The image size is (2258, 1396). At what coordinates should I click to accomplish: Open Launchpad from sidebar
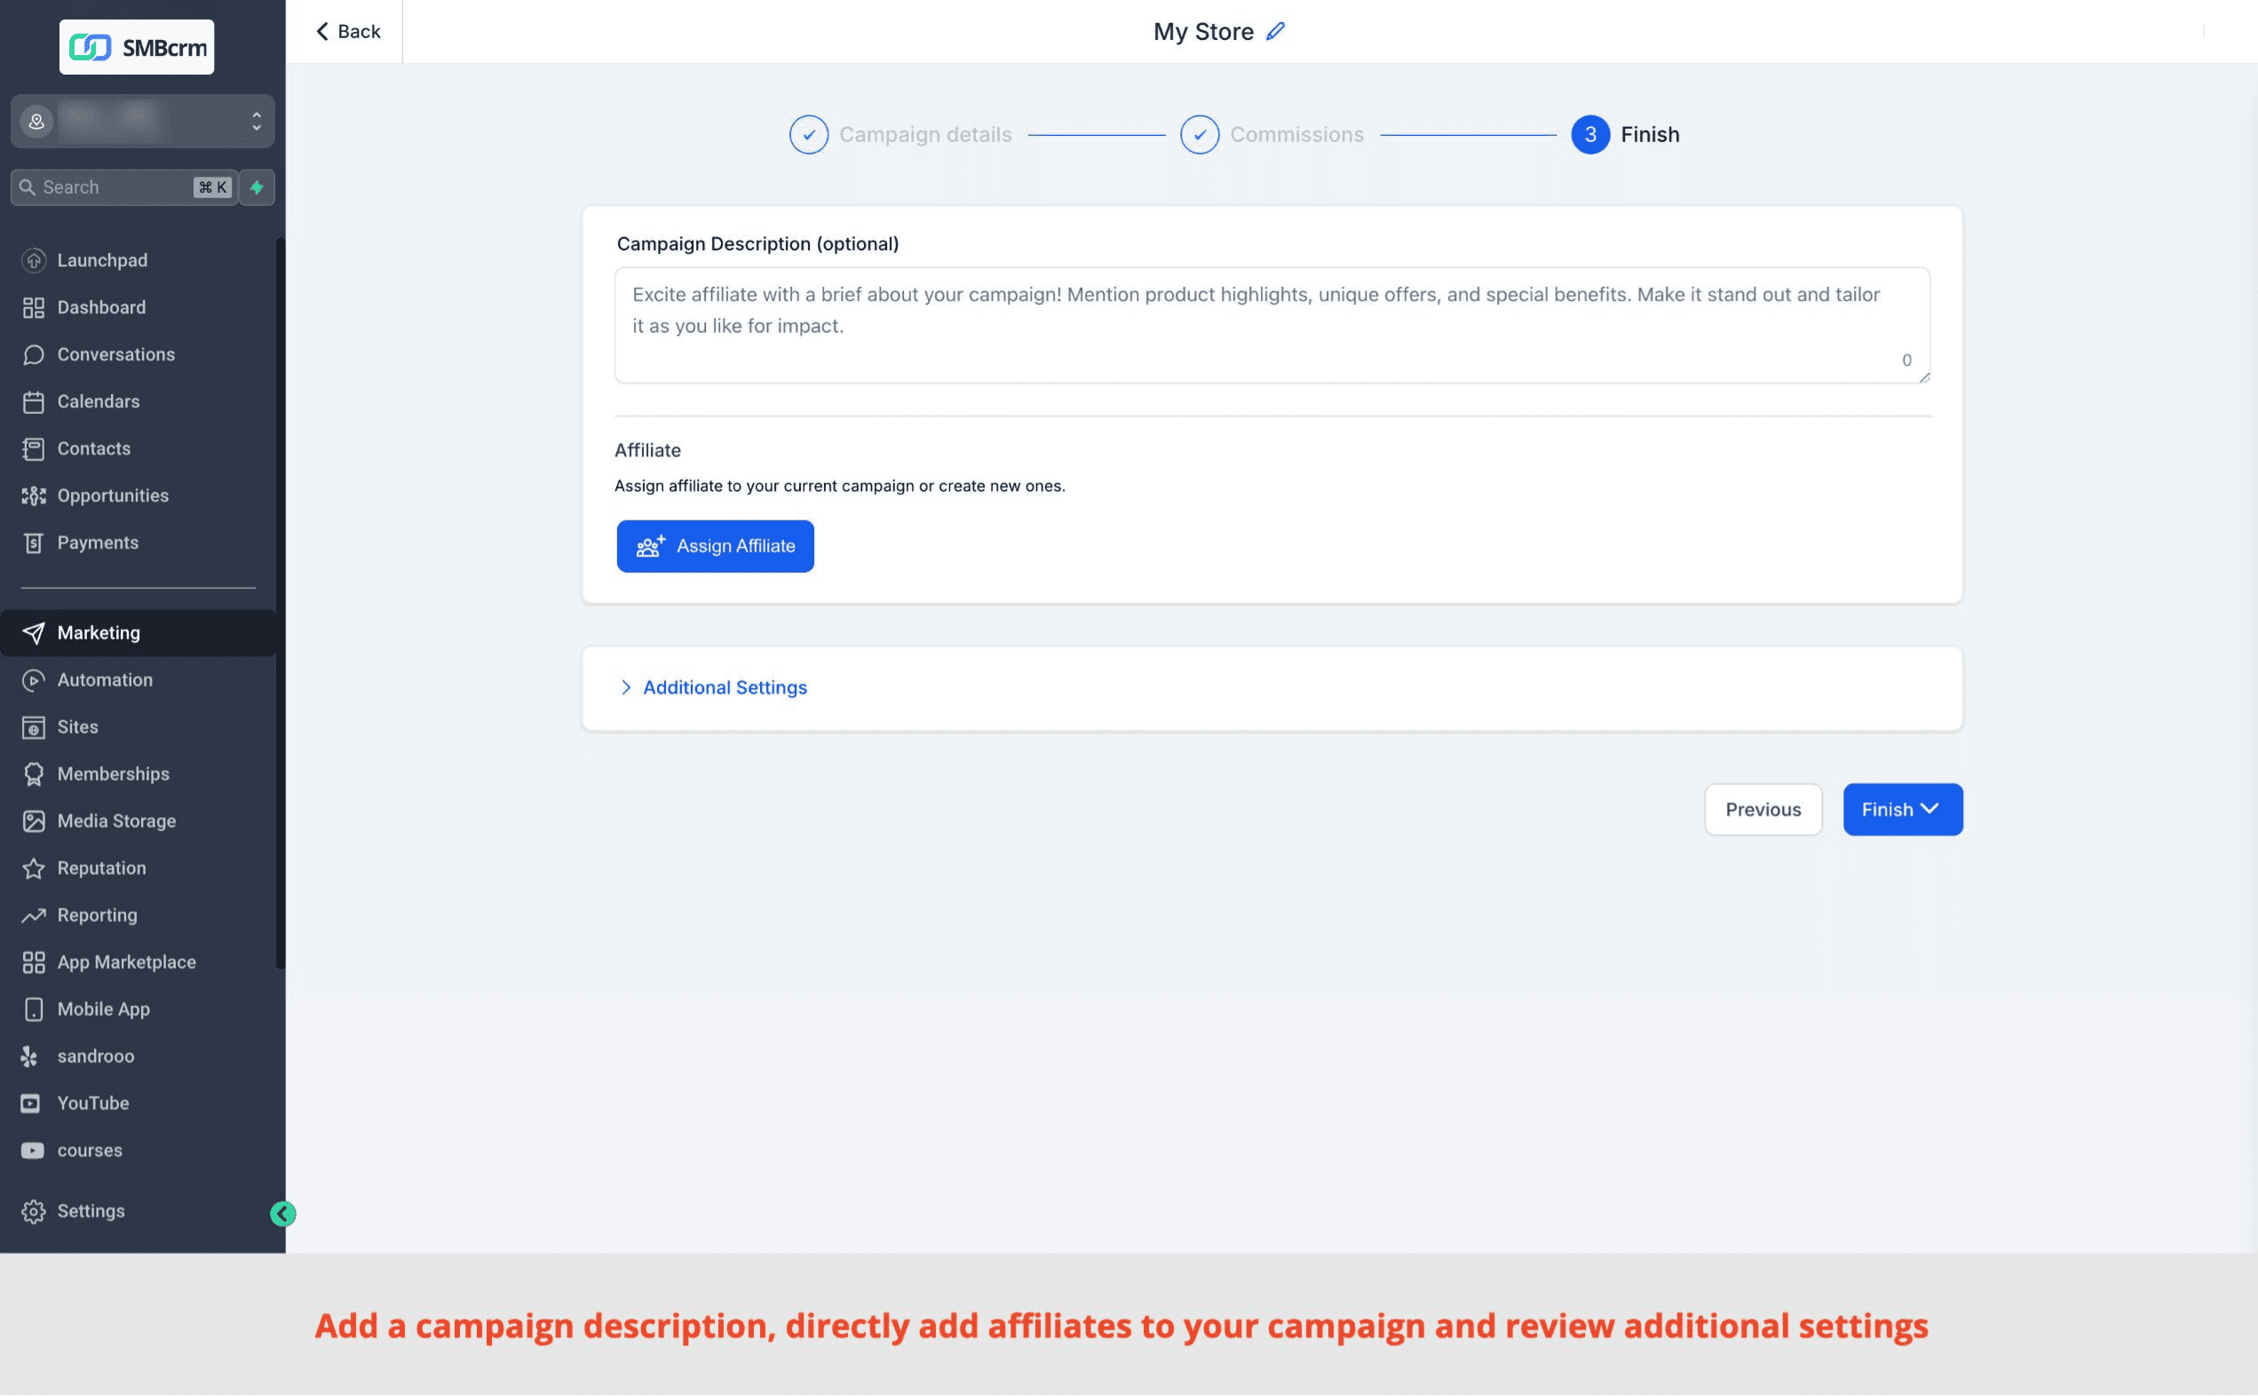click(101, 260)
